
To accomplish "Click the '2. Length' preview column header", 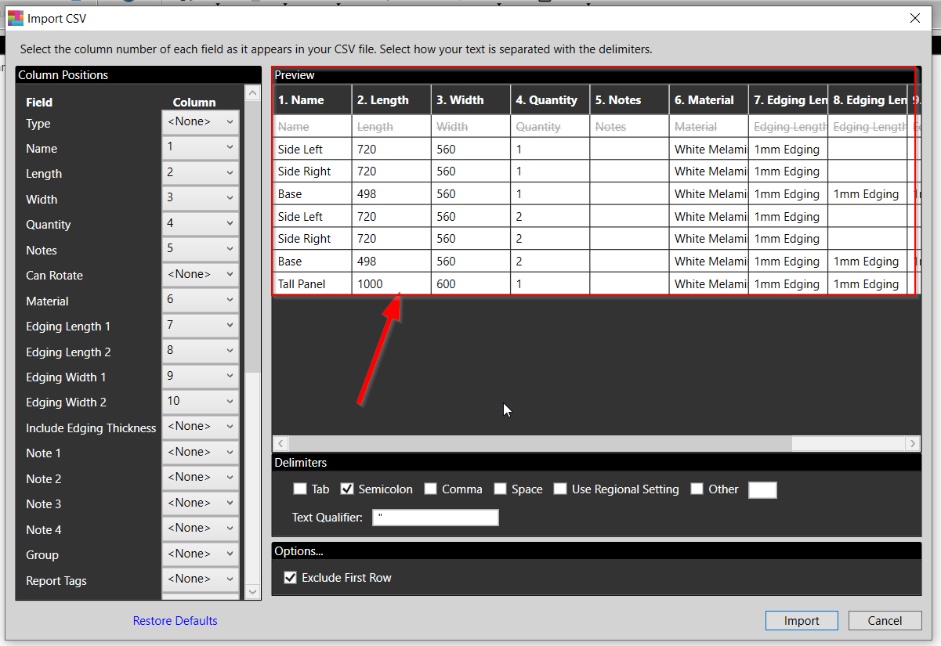I will pyautogui.click(x=391, y=100).
